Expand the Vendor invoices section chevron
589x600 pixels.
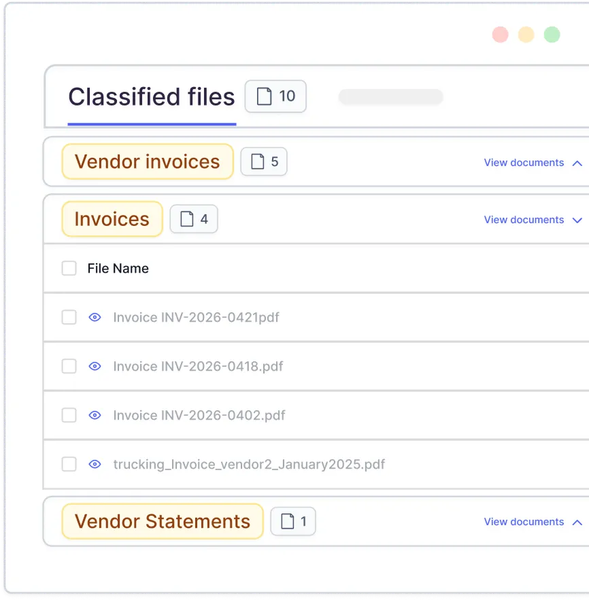tap(577, 163)
